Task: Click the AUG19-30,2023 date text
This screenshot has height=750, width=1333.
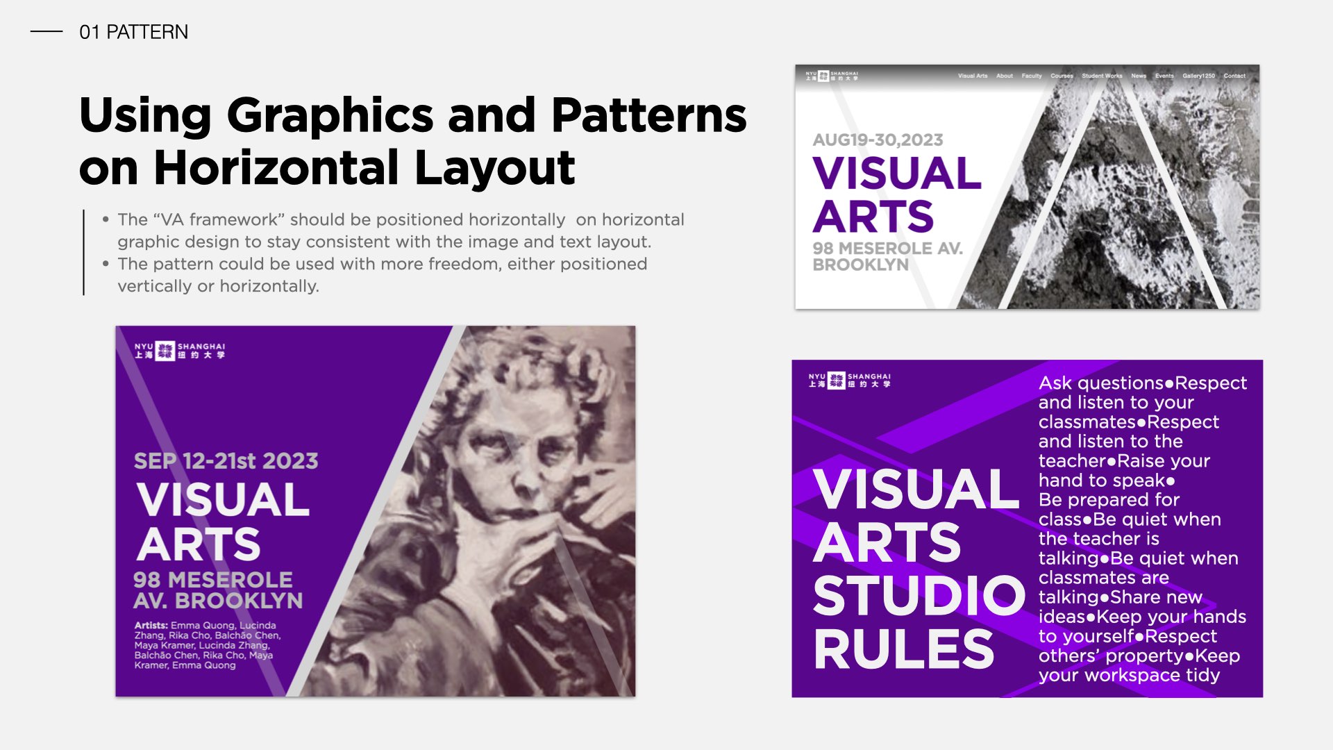Action: click(878, 140)
